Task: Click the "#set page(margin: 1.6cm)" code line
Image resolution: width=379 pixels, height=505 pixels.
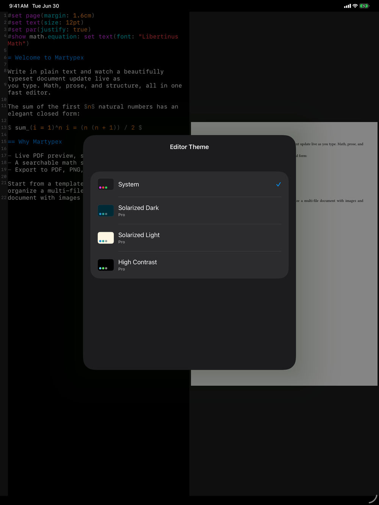Action: point(51,16)
